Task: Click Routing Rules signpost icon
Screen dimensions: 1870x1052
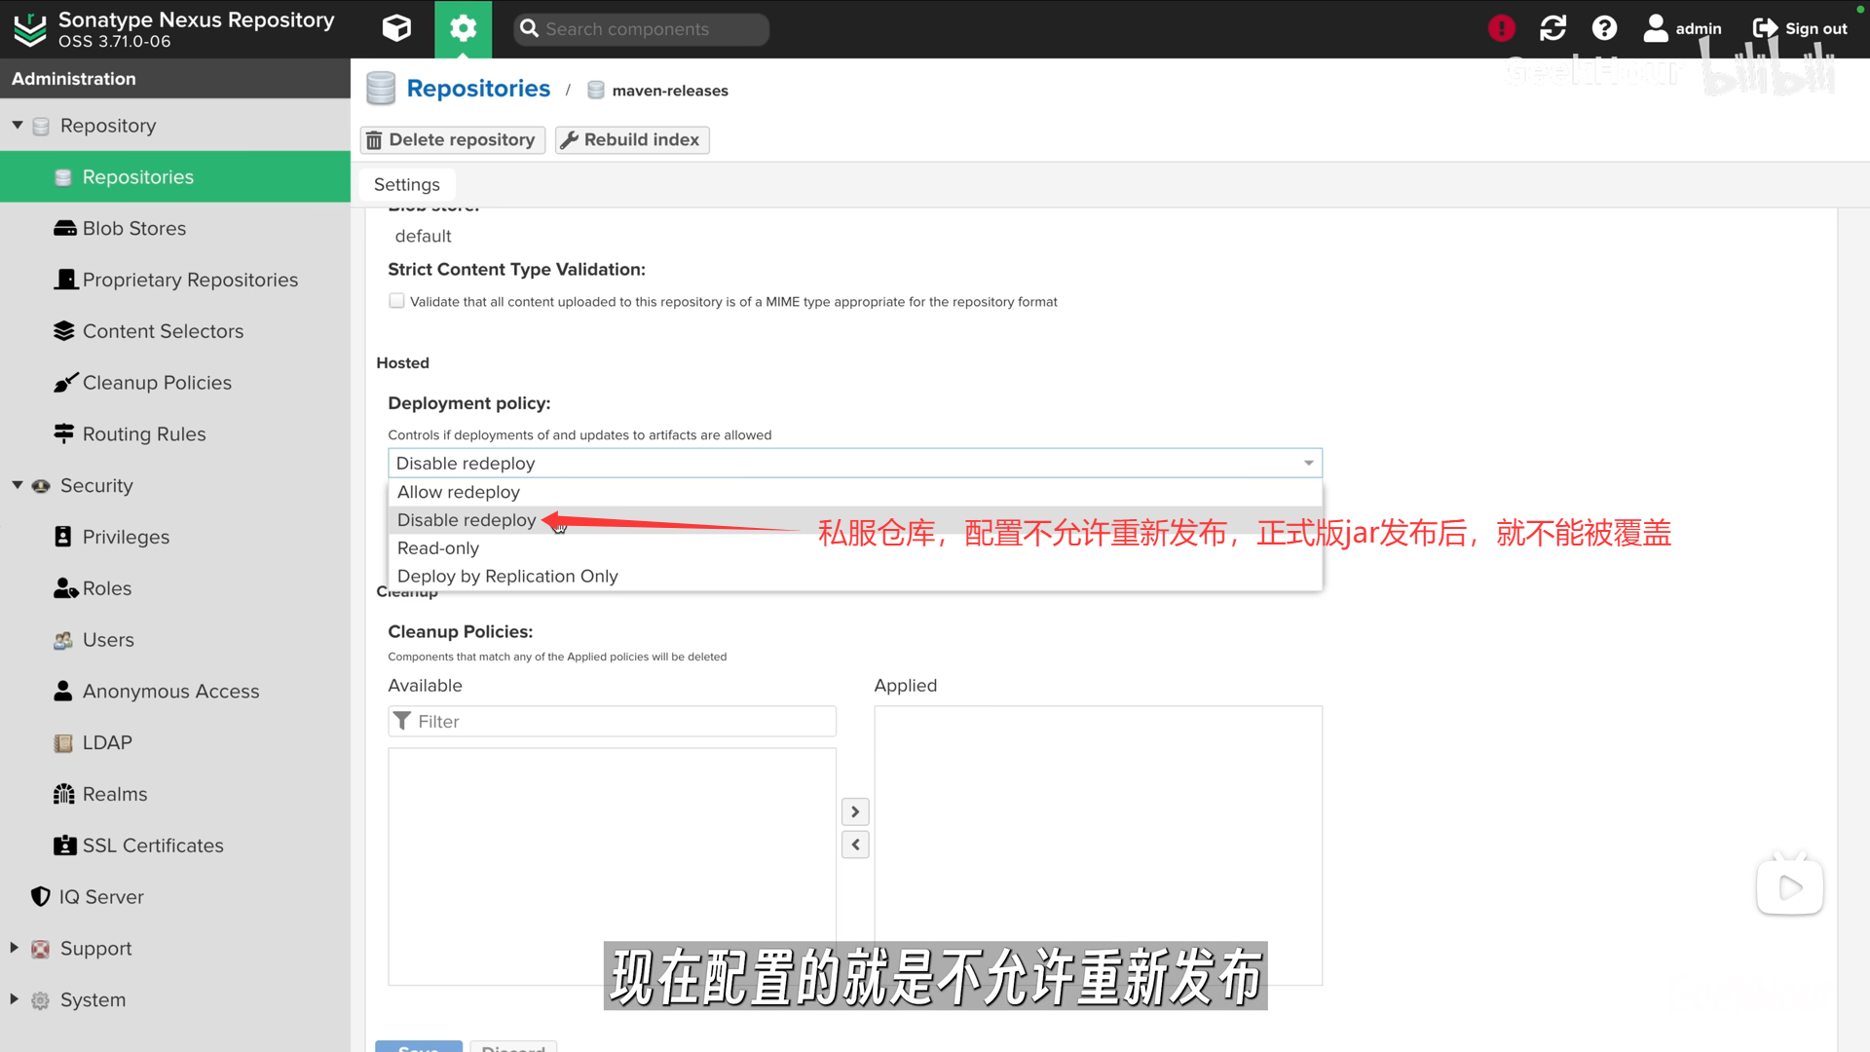Action: pos(63,433)
